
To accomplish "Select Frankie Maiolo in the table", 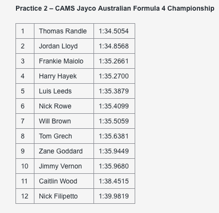I will (64, 61).
